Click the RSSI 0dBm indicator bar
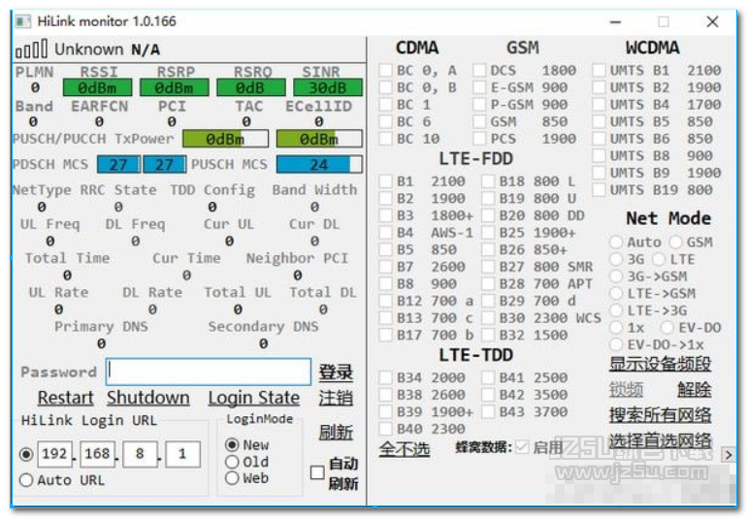The width and height of the screenshot is (748, 519). coord(97,87)
